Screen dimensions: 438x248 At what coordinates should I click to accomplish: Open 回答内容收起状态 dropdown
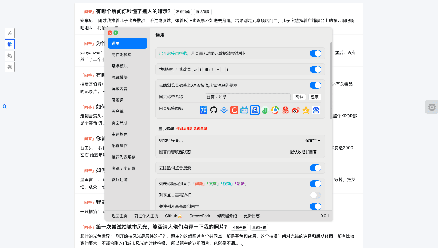pos(305,152)
